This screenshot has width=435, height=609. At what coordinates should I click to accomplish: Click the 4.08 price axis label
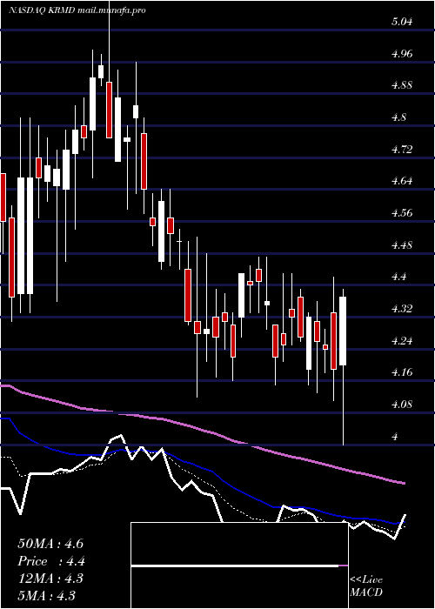click(x=402, y=405)
